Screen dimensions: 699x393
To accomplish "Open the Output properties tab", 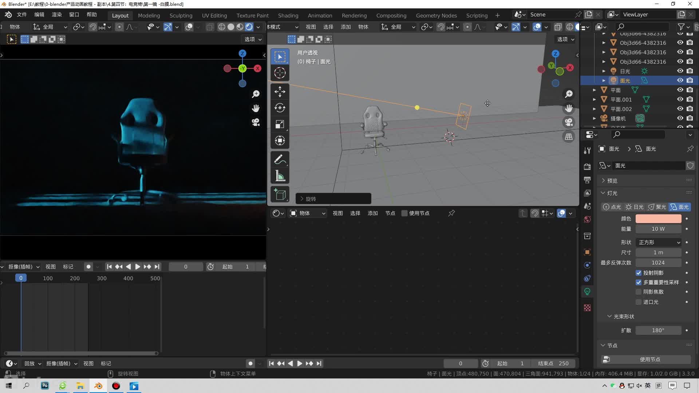I will point(587,180).
